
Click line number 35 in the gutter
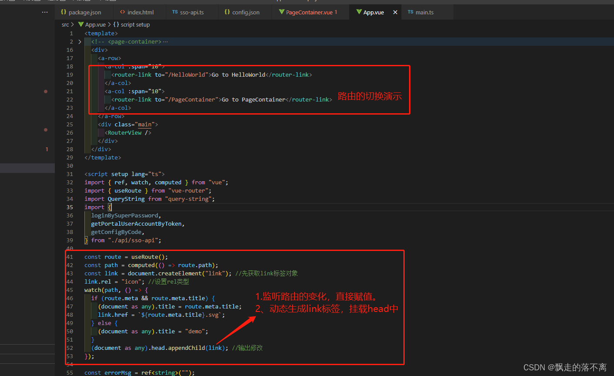70,207
